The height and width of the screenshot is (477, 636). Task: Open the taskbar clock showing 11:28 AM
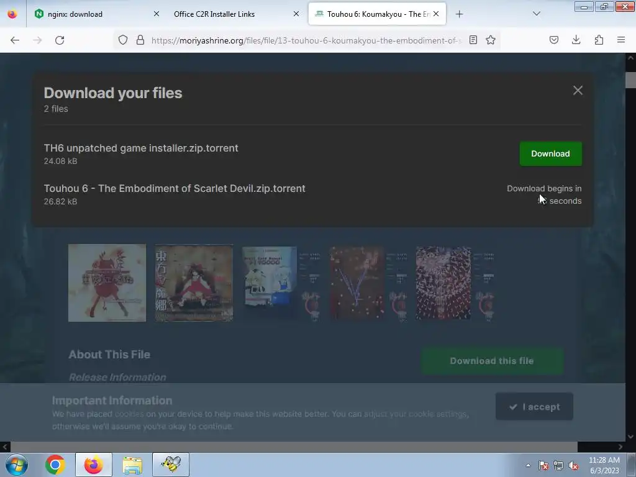click(604, 465)
